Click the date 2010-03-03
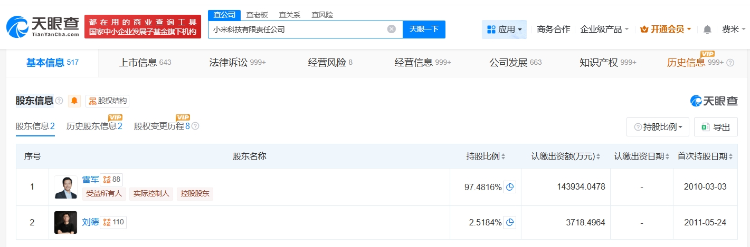Viewport: 750px width, 247px height. point(705,187)
